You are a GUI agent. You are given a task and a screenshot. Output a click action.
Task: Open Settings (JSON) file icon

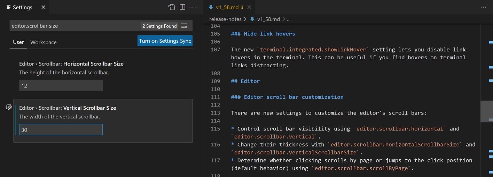tap(171, 7)
